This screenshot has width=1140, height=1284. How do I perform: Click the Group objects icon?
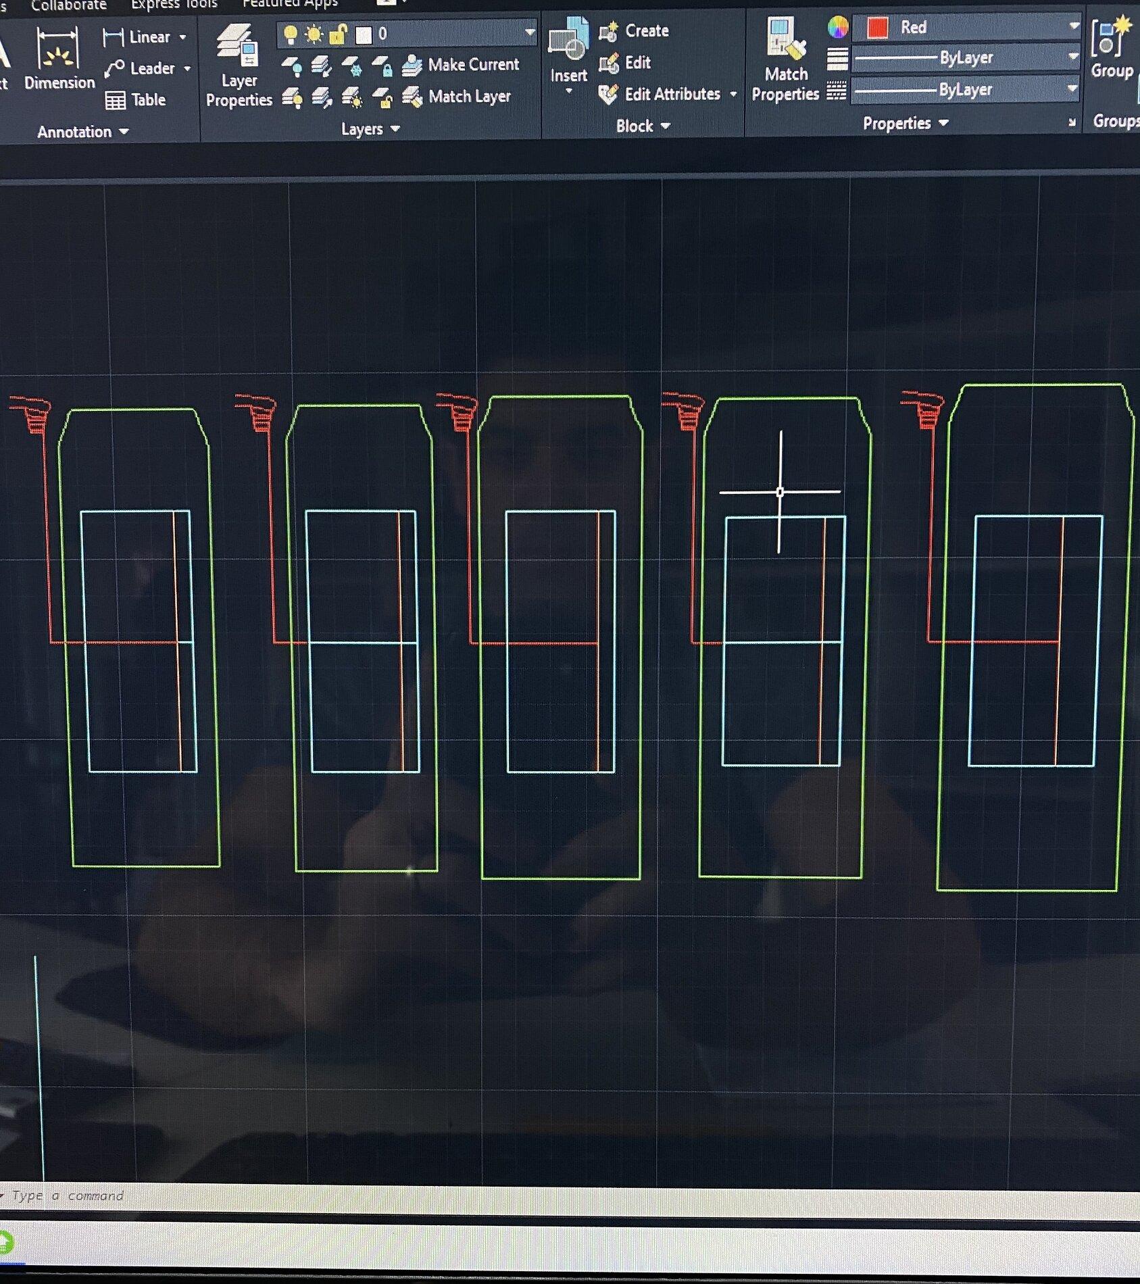click(x=1112, y=39)
